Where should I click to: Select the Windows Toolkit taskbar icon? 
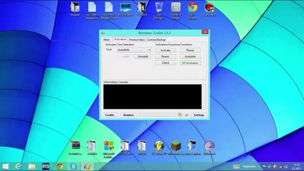pos(87,166)
